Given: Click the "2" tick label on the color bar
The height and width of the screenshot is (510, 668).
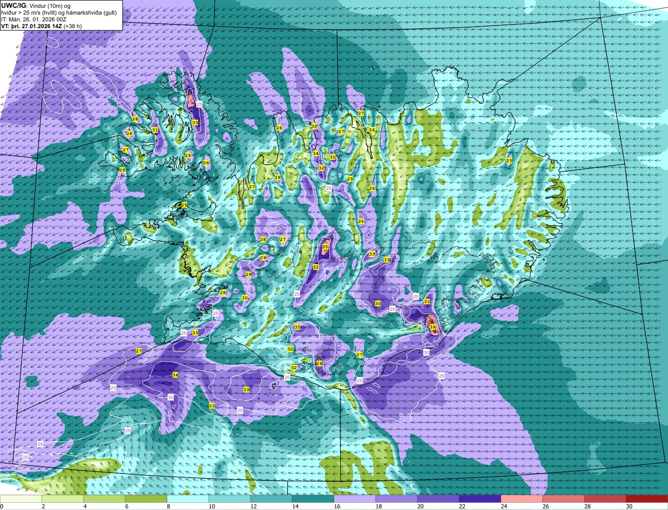Looking at the screenshot, I should coord(43,506).
